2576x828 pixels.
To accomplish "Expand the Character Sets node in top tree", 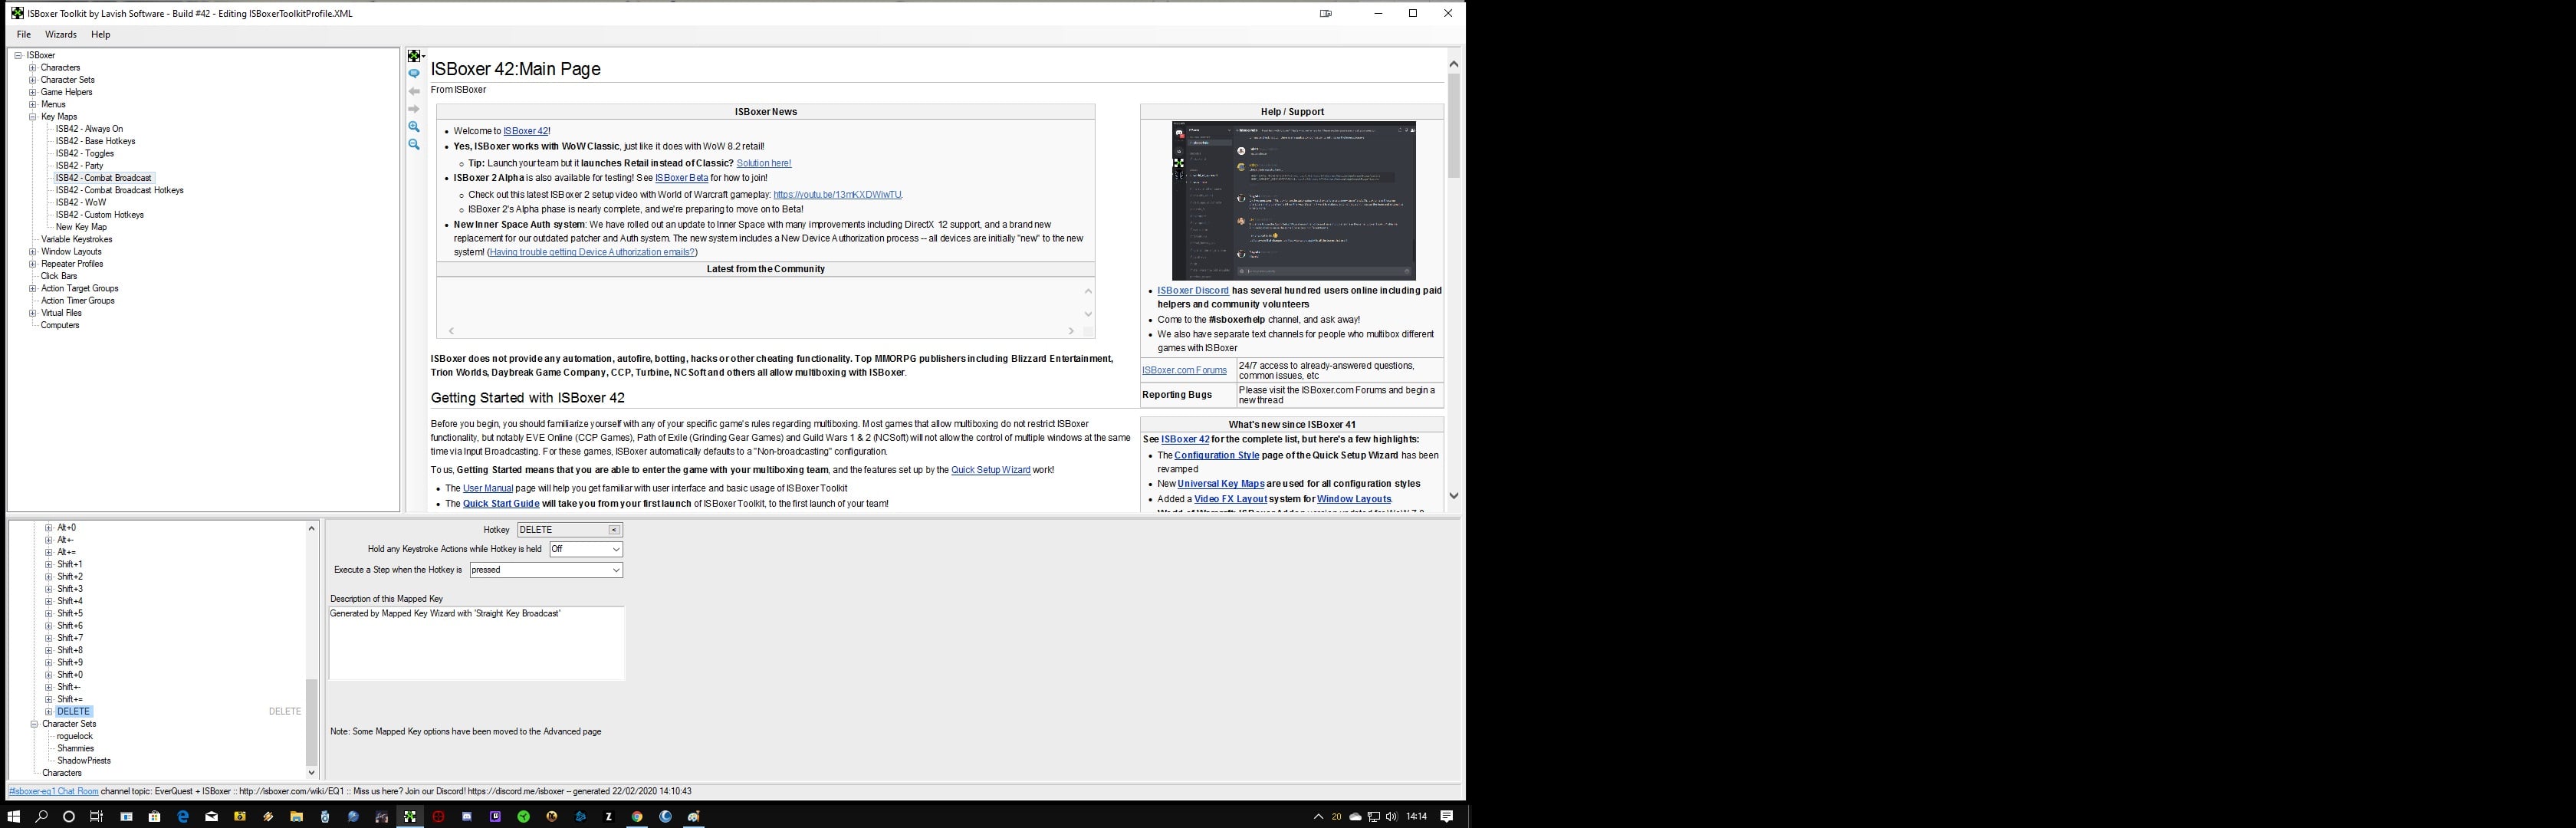I will tap(33, 80).
